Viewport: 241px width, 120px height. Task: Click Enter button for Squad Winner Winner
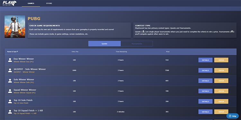coord(221,91)
